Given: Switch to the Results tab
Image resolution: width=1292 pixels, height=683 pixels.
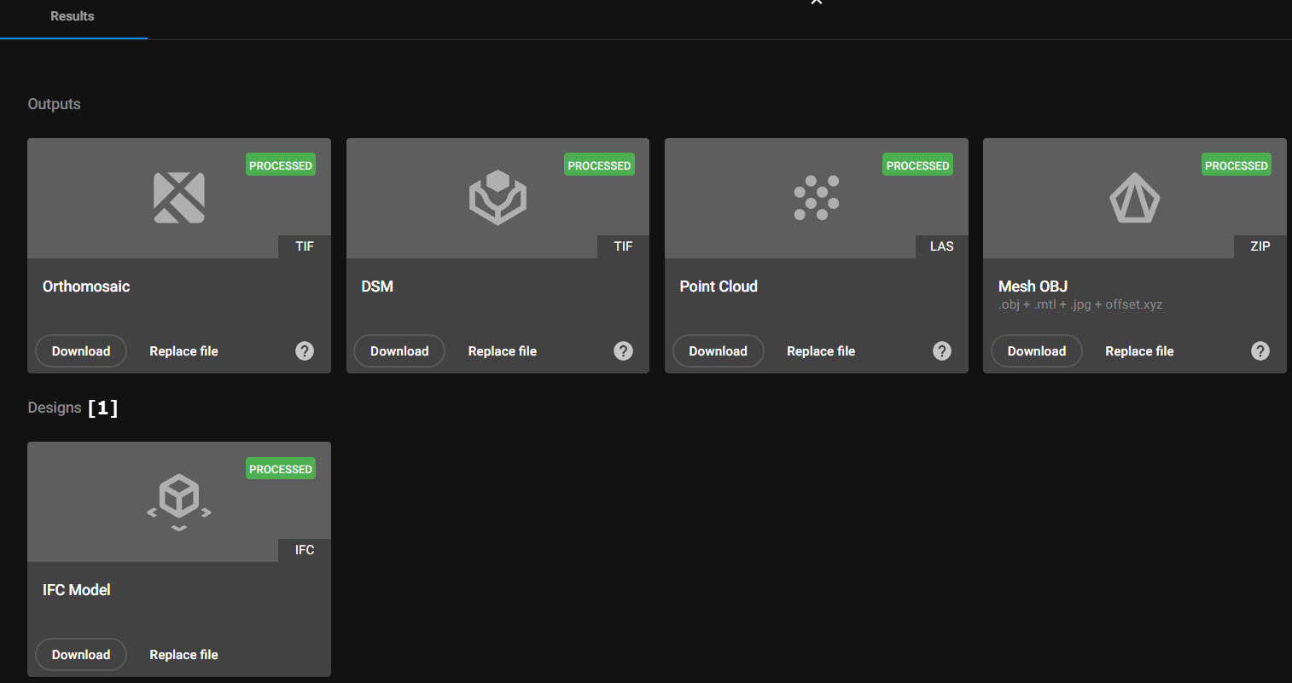Looking at the screenshot, I should pyautogui.click(x=73, y=16).
